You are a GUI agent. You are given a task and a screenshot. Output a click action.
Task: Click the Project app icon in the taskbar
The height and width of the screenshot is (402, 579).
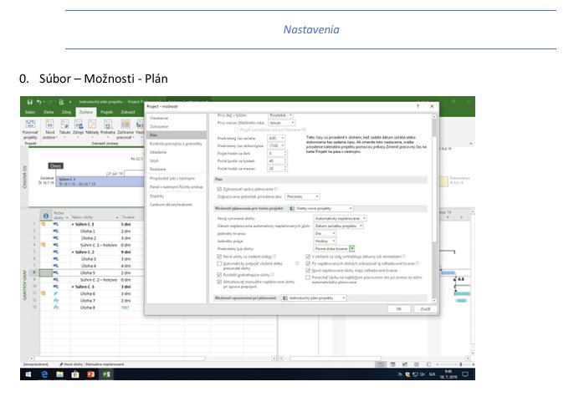tap(106, 374)
